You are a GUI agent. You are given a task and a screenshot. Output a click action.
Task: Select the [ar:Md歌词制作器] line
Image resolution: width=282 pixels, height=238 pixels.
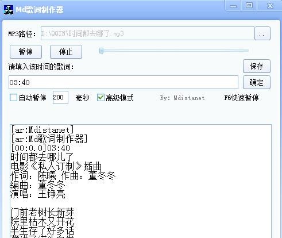click(49, 139)
